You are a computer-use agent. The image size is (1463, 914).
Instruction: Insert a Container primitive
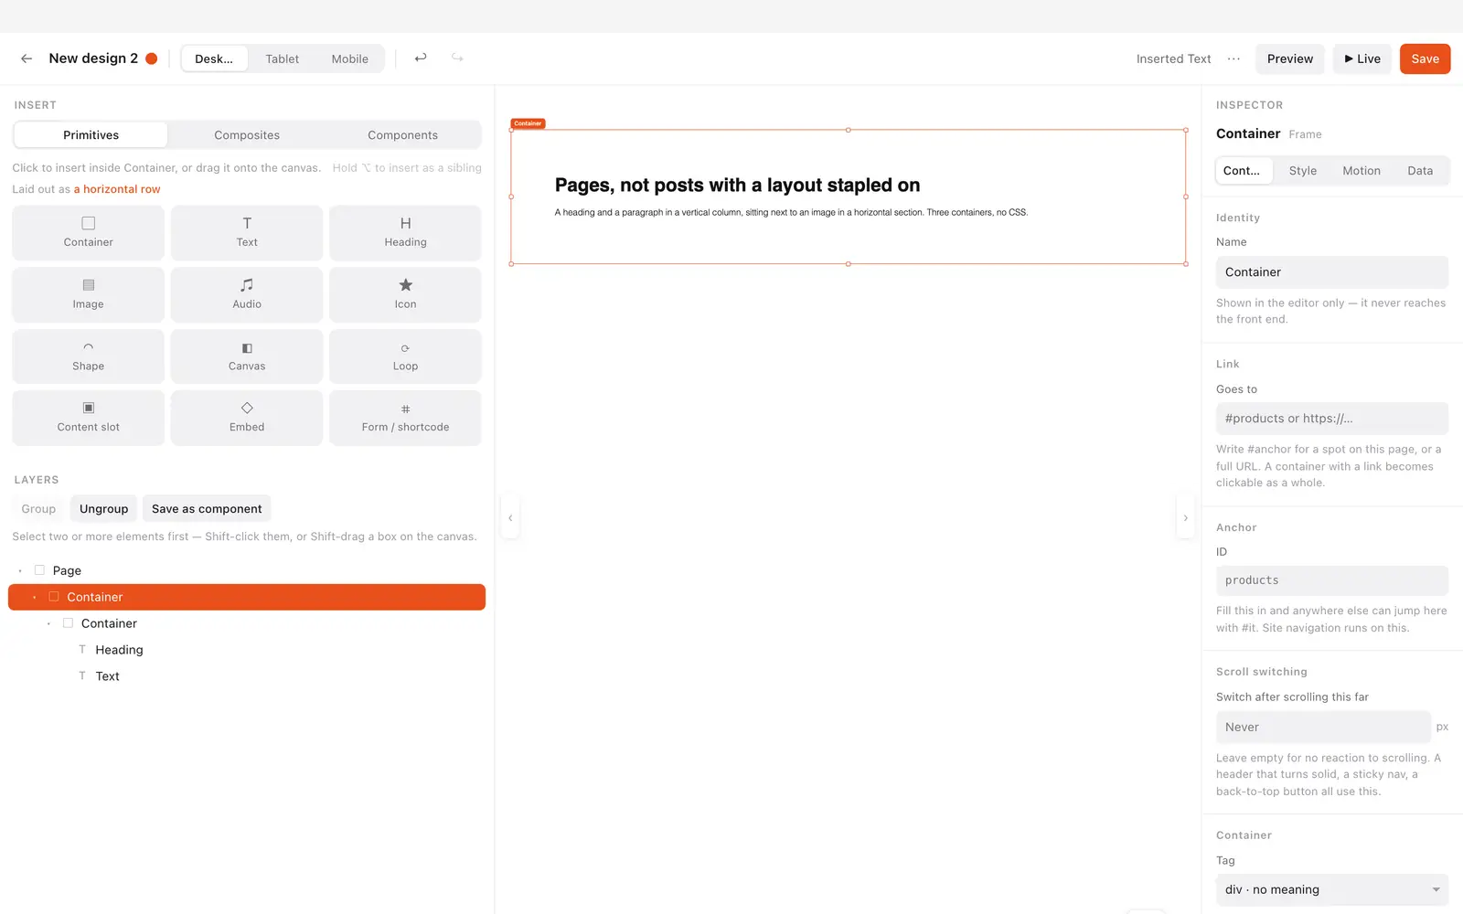[89, 232]
